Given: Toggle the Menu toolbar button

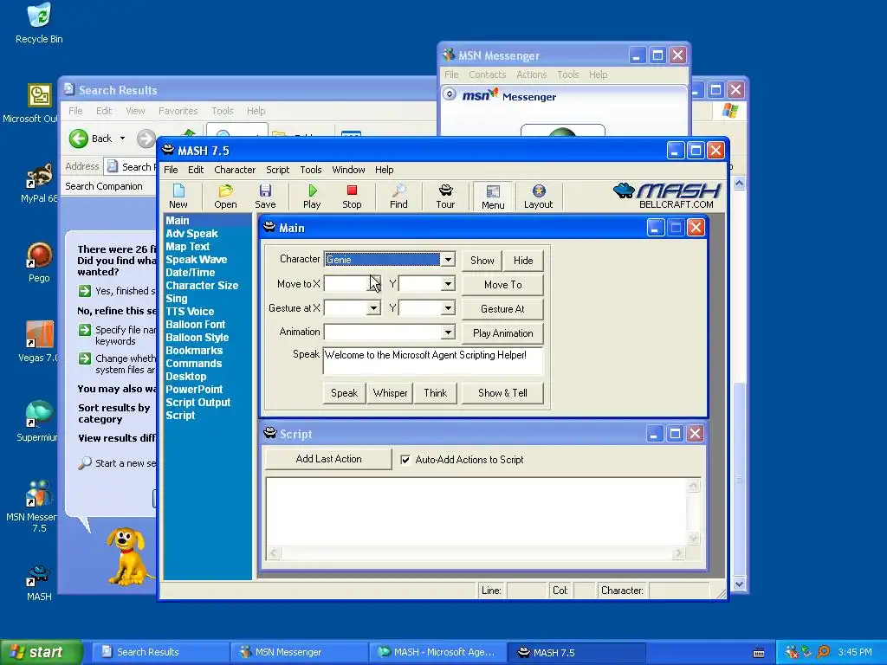Looking at the screenshot, I should click(x=493, y=197).
